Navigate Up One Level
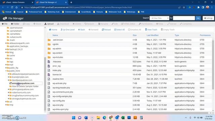The height and width of the screenshot is (121, 215). (x=68, y=30)
